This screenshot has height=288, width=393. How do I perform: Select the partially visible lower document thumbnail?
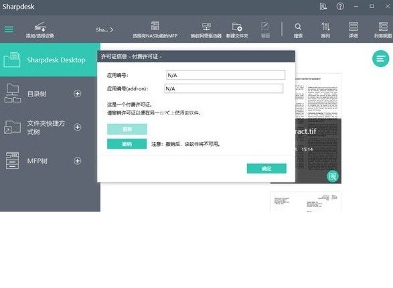pyautogui.click(x=305, y=202)
